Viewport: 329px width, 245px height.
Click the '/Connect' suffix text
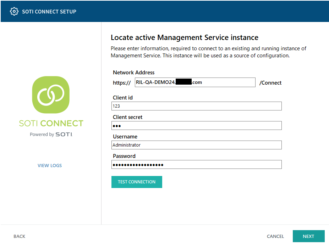pos(270,83)
